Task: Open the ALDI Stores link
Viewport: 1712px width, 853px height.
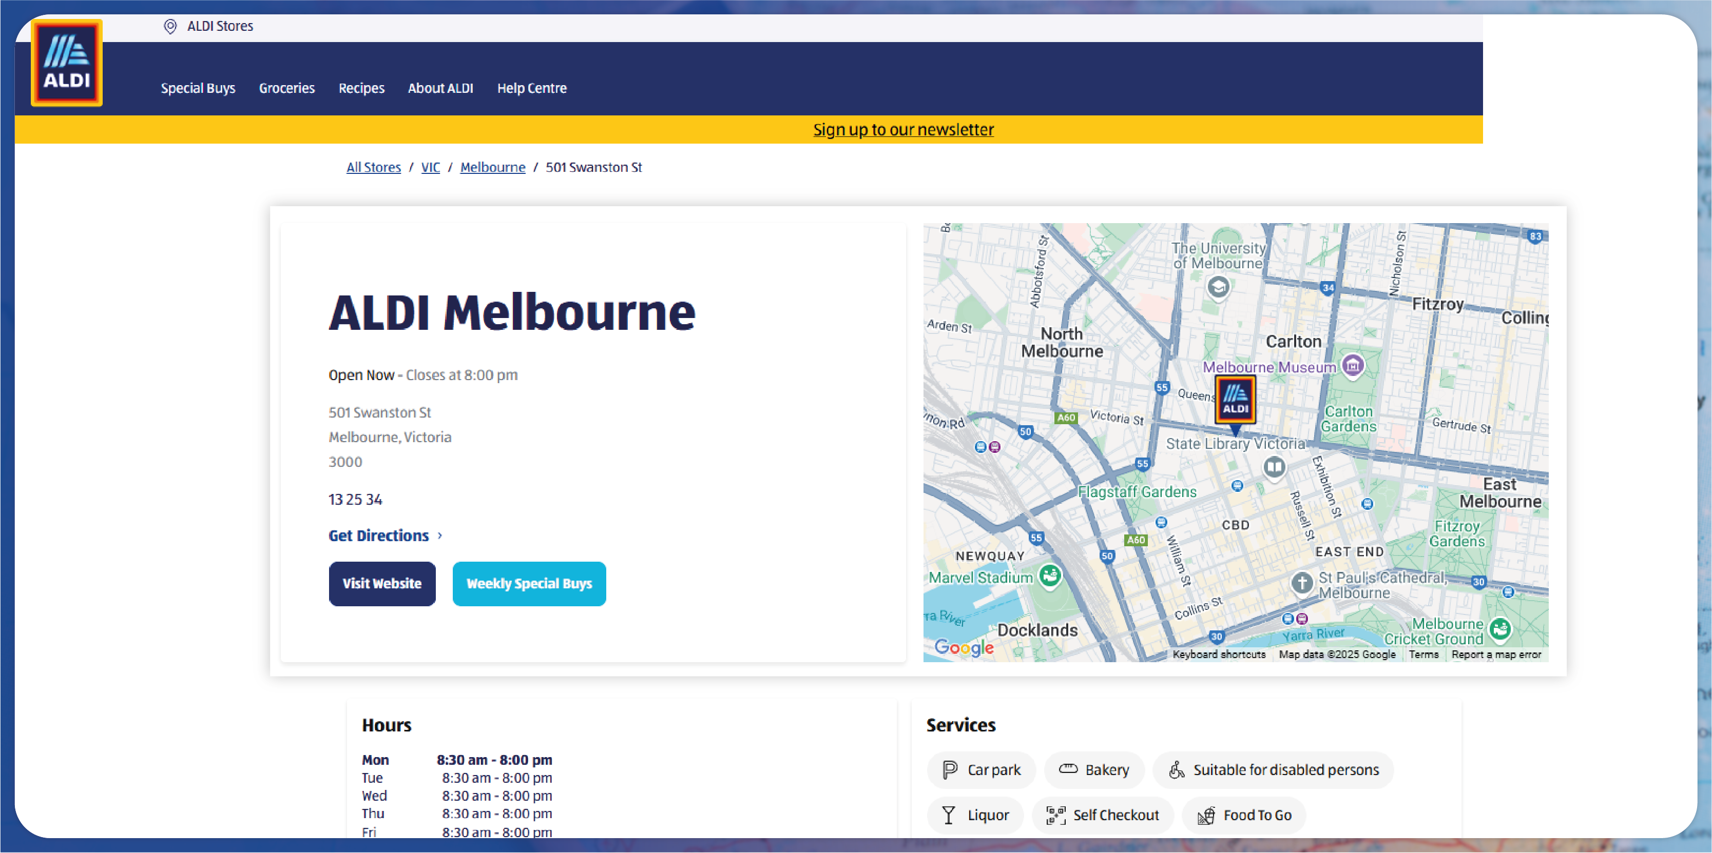Action: pos(220,27)
